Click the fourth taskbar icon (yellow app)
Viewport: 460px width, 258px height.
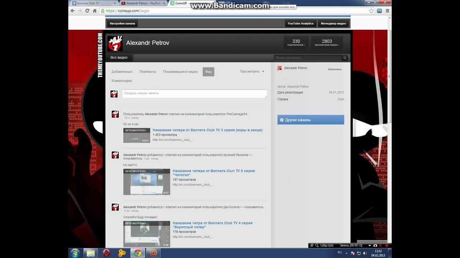coord(122,253)
